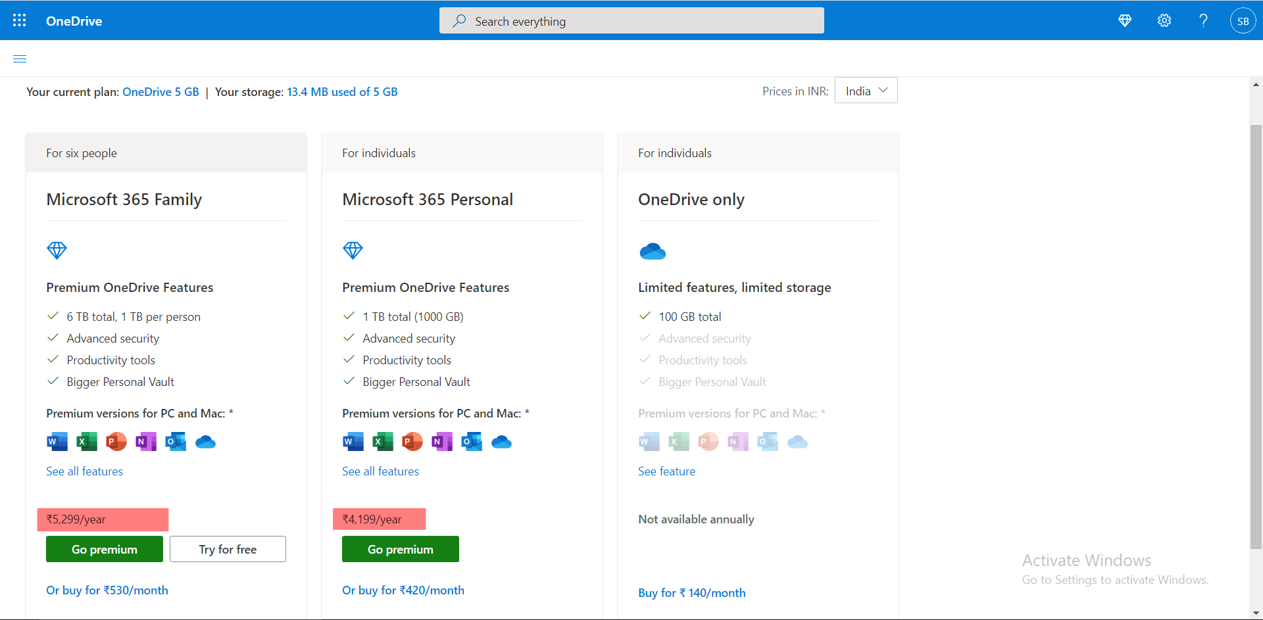Open the SB account profile avatar
The height and width of the screenshot is (620, 1263).
[1243, 20]
